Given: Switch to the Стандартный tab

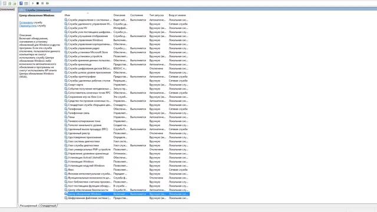Looking at the screenshot, I should (x=48, y=206).
